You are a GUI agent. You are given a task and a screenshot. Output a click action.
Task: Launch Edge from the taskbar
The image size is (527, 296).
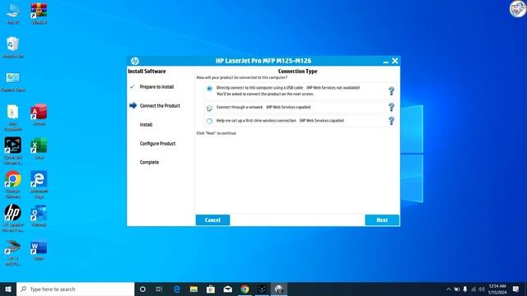click(x=177, y=289)
